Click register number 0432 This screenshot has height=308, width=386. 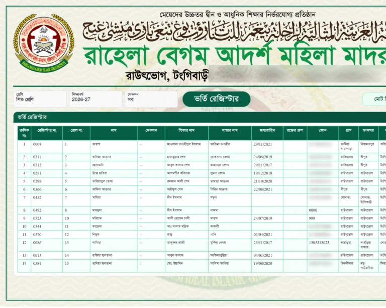(x=37, y=197)
